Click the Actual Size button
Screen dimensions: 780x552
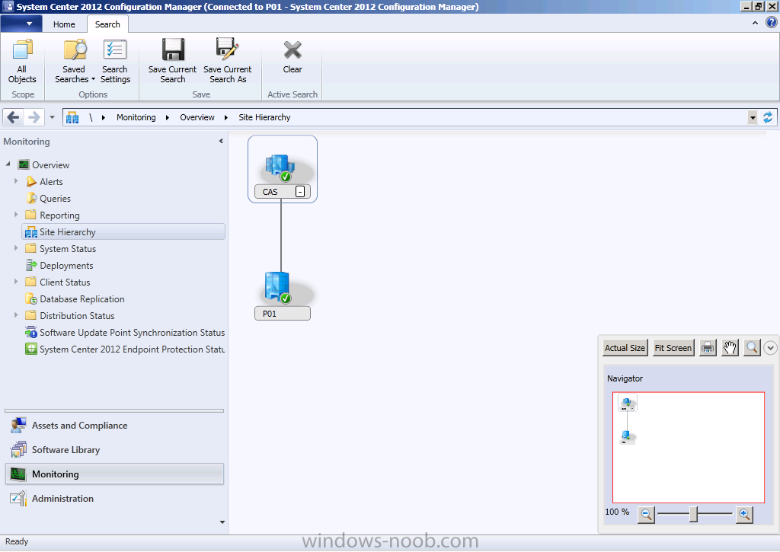625,348
